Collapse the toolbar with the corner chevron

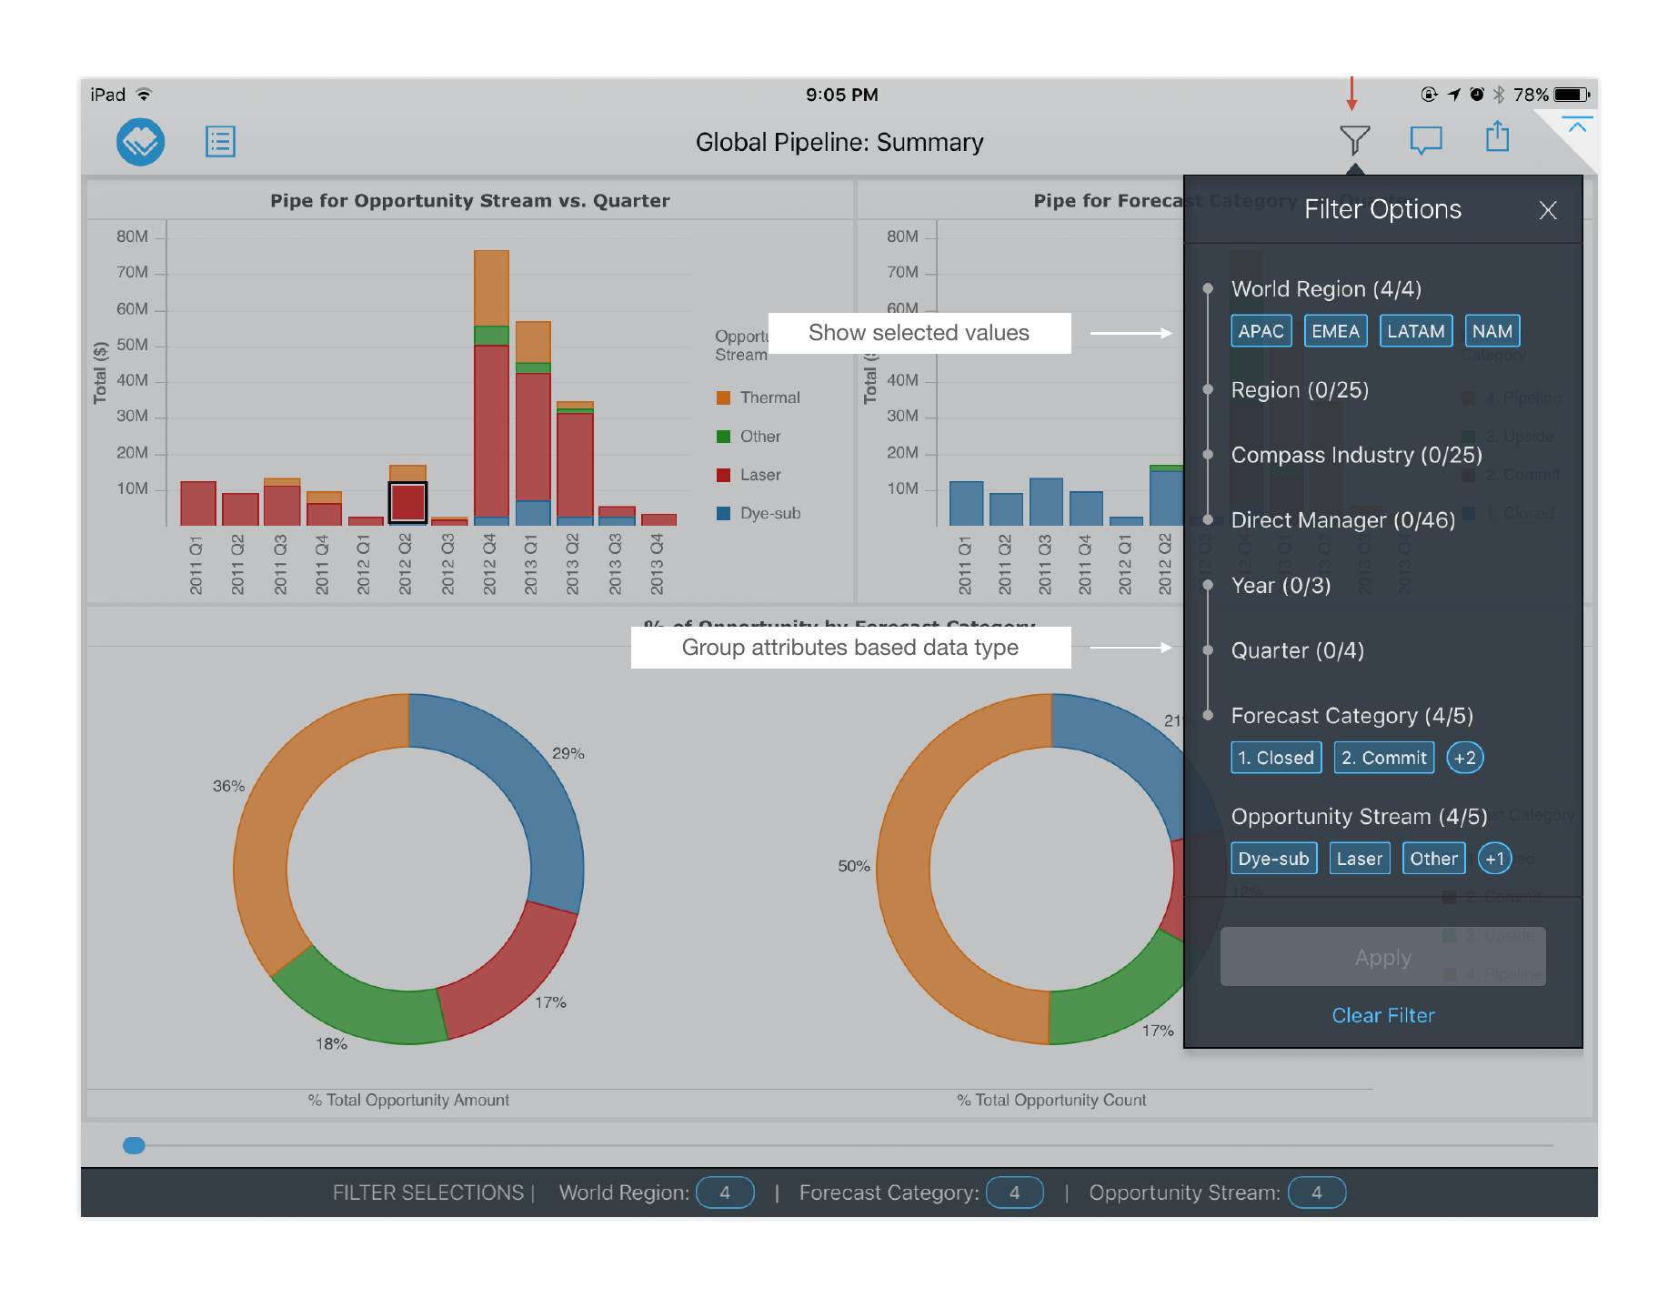click(x=1577, y=126)
